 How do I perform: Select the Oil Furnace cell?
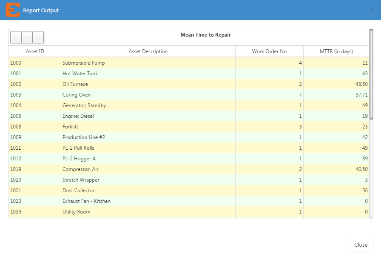[x=148, y=84]
